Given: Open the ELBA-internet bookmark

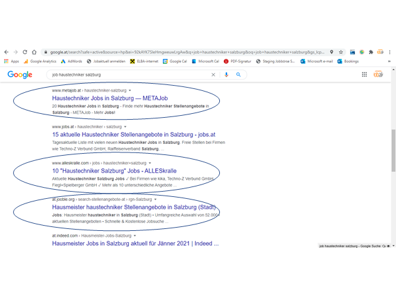Looking at the screenshot, I should pos(144,61).
